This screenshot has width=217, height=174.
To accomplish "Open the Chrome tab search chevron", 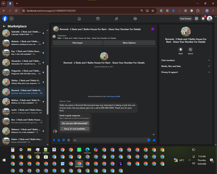I will pyautogui.click(x=3, y=3).
